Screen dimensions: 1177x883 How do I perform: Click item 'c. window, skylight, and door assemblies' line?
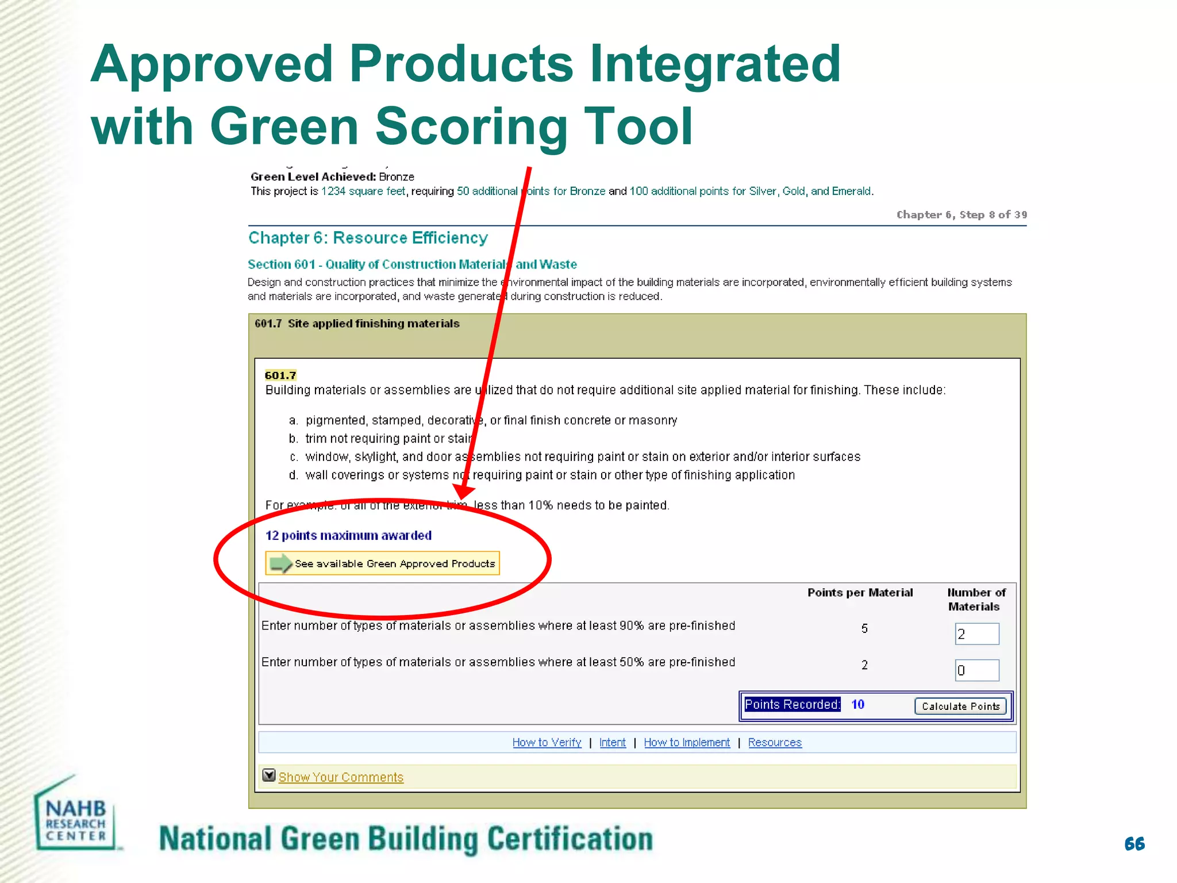[574, 456]
